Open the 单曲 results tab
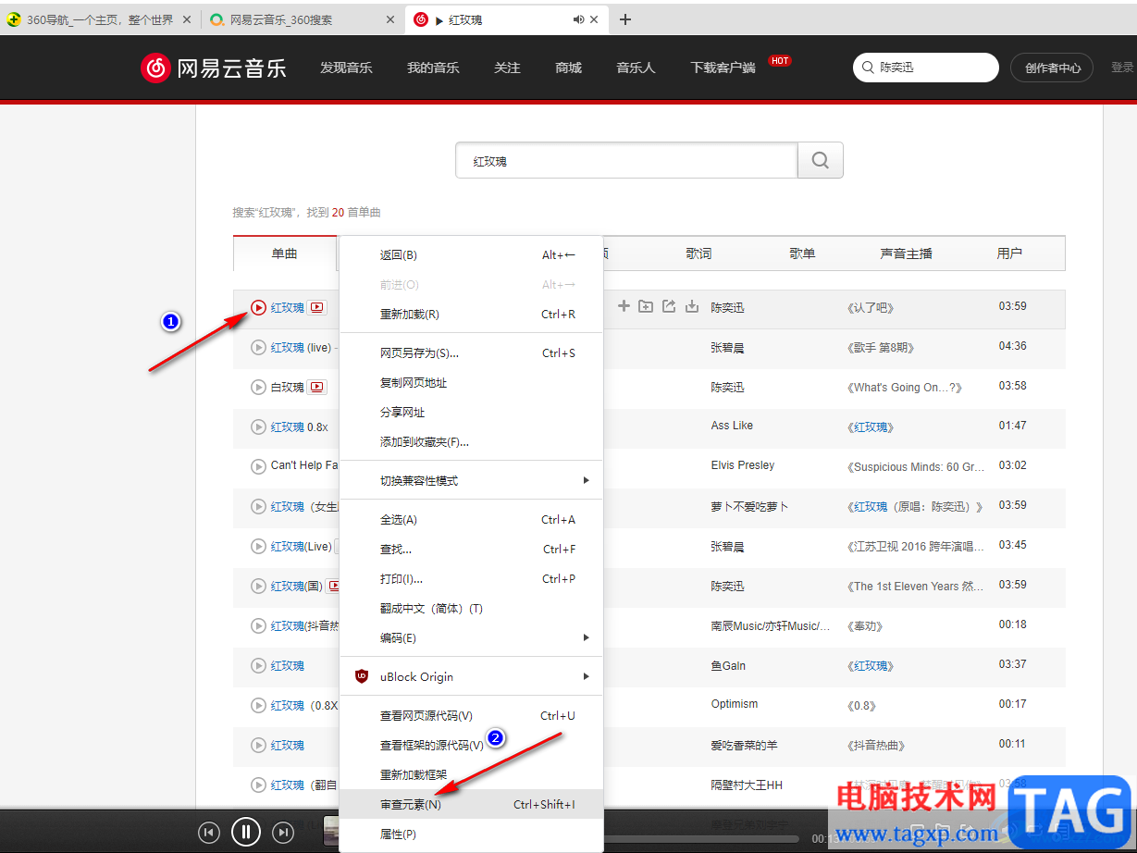Viewport: 1137px width, 853px height. coord(285,253)
